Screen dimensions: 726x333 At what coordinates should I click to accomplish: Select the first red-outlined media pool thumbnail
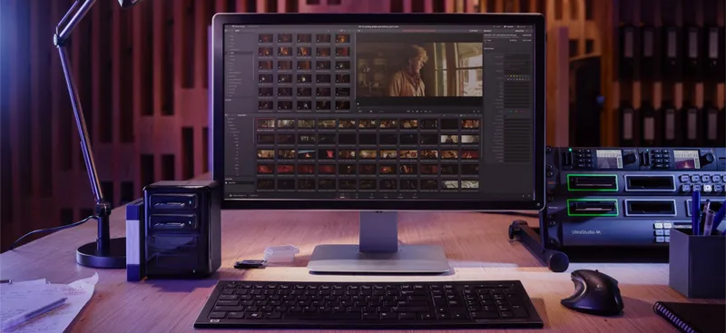click(x=266, y=123)
